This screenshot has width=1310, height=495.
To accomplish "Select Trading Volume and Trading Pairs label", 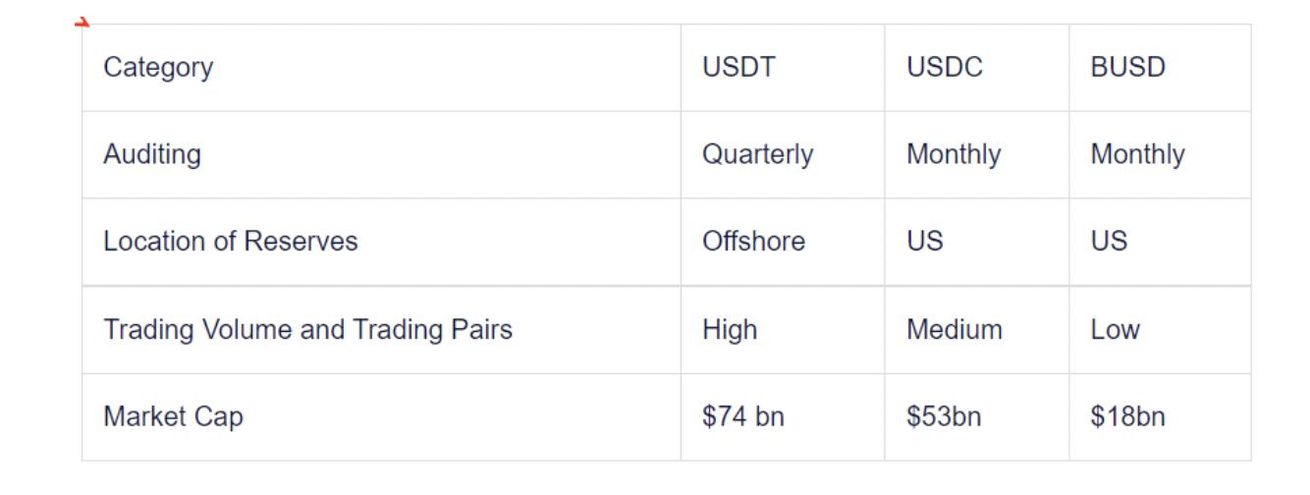I will click(307, 330).
